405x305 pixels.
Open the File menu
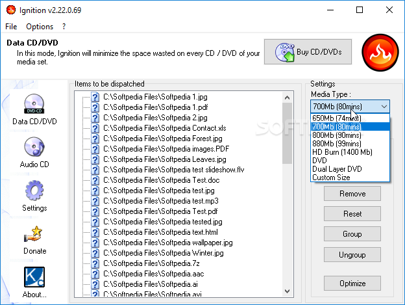pyautogui.click(x=11, y=27)
